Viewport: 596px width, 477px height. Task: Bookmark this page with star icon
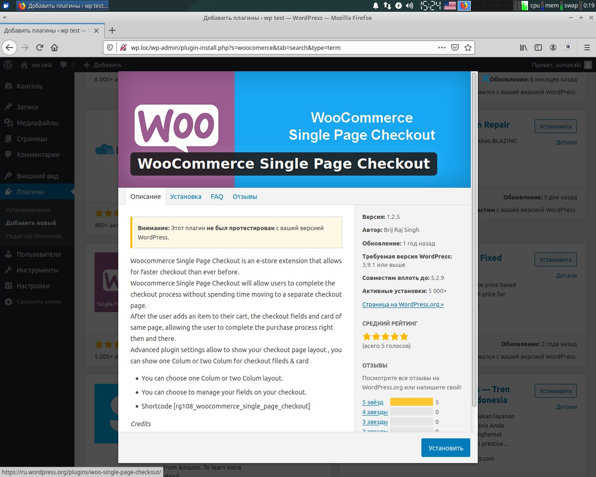468,48
